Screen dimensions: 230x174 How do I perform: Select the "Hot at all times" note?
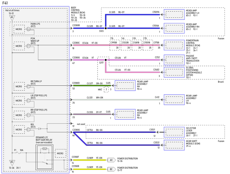pos(12,10)
